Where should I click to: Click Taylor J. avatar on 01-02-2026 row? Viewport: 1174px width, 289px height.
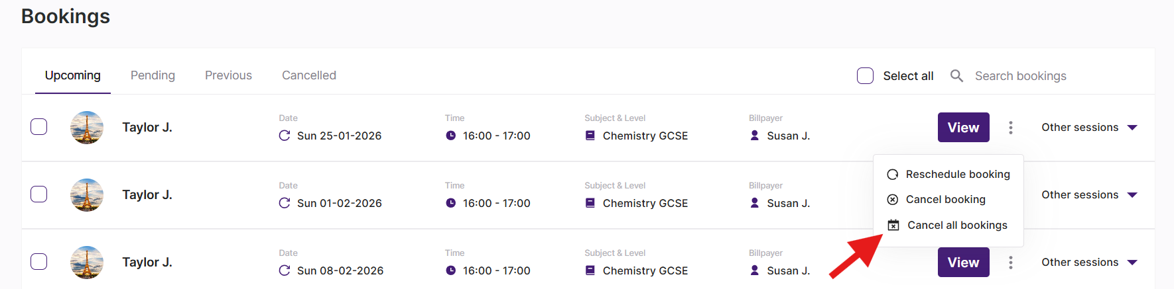pos(87,195)
